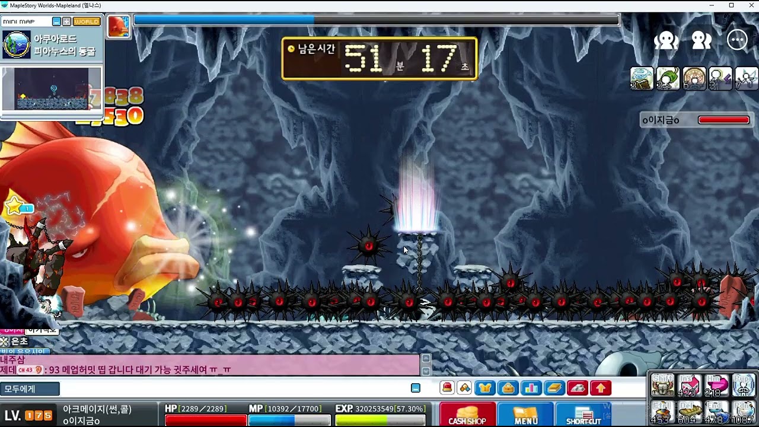Click the blue MP status bar
This screenshot has height=427, width=759.
[289, 420]
